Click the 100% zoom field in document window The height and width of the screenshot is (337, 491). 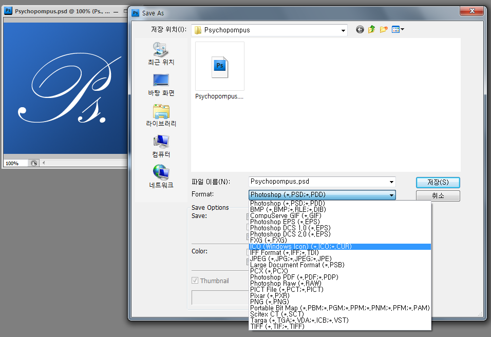(x=15, y=163)
